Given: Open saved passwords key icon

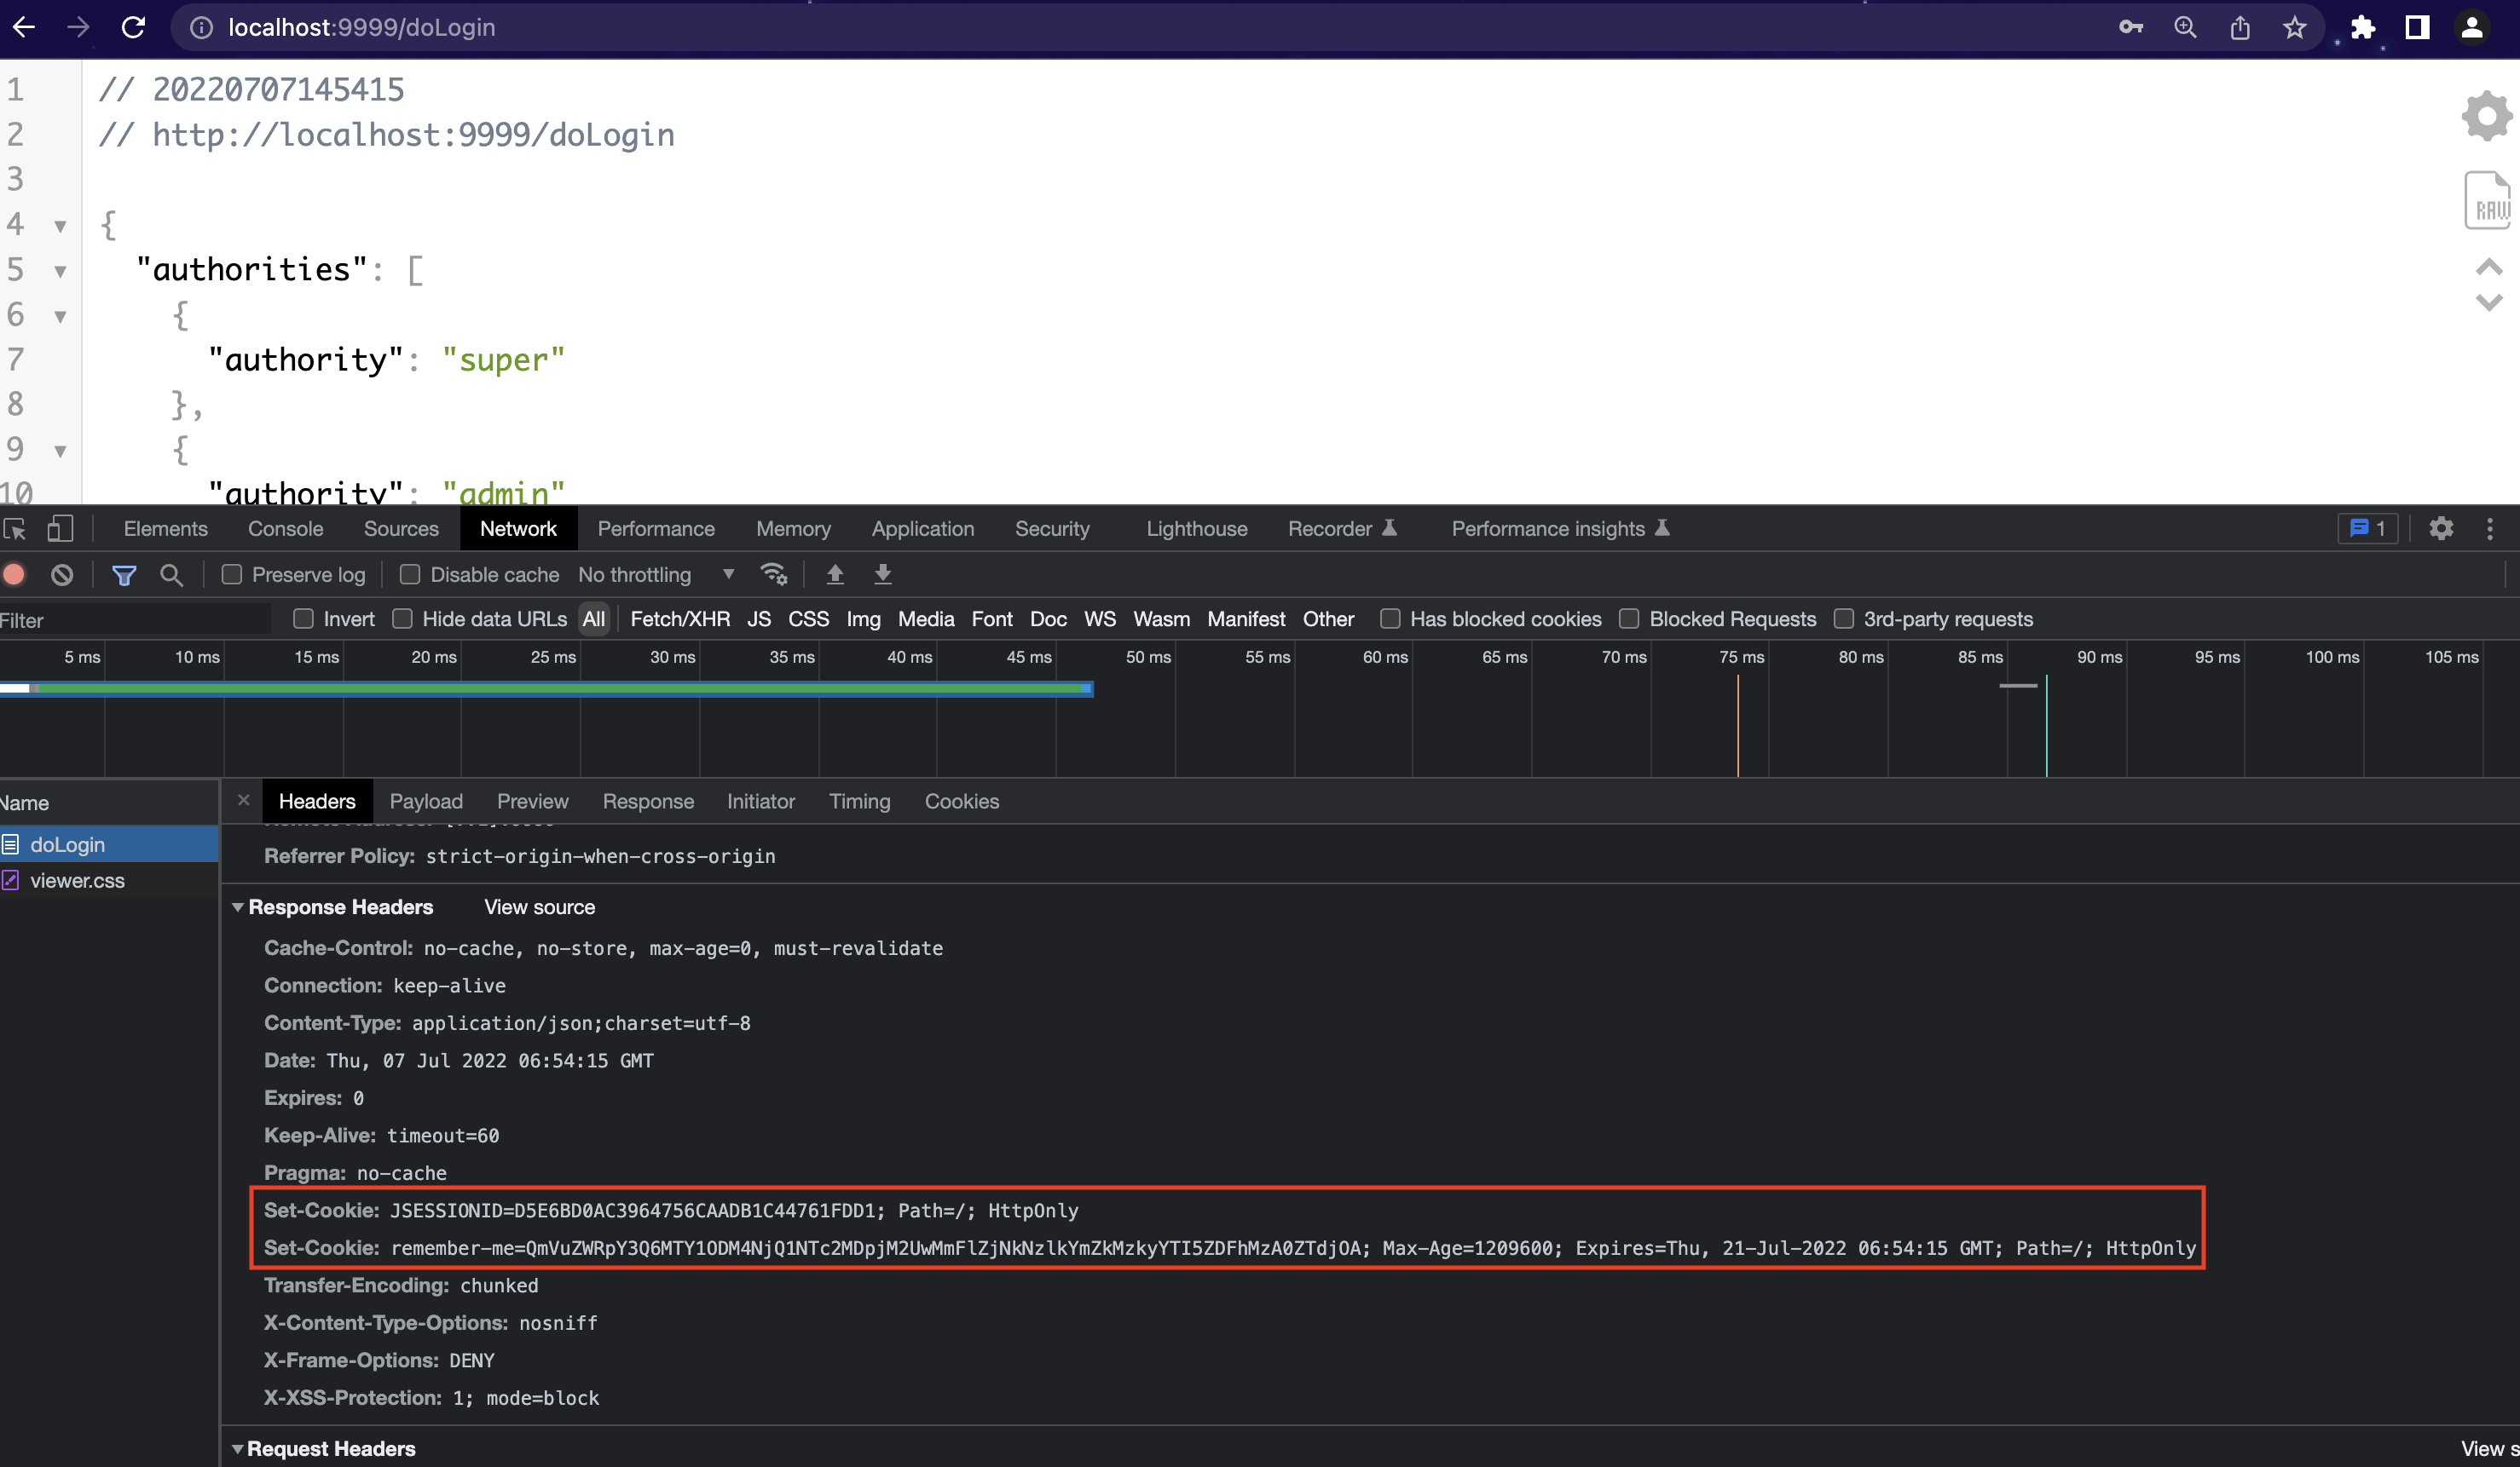Looking at the screenshot, I should click(2130, 27).
